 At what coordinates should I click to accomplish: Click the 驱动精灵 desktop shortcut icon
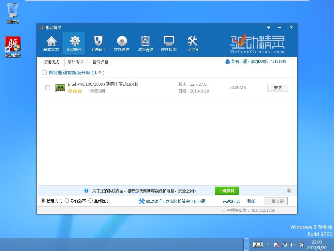(13, 47)
